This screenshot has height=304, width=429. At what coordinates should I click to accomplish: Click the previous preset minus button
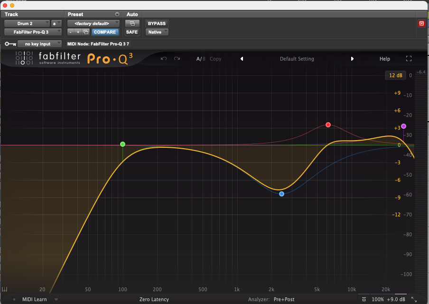(x=71, y=32)
